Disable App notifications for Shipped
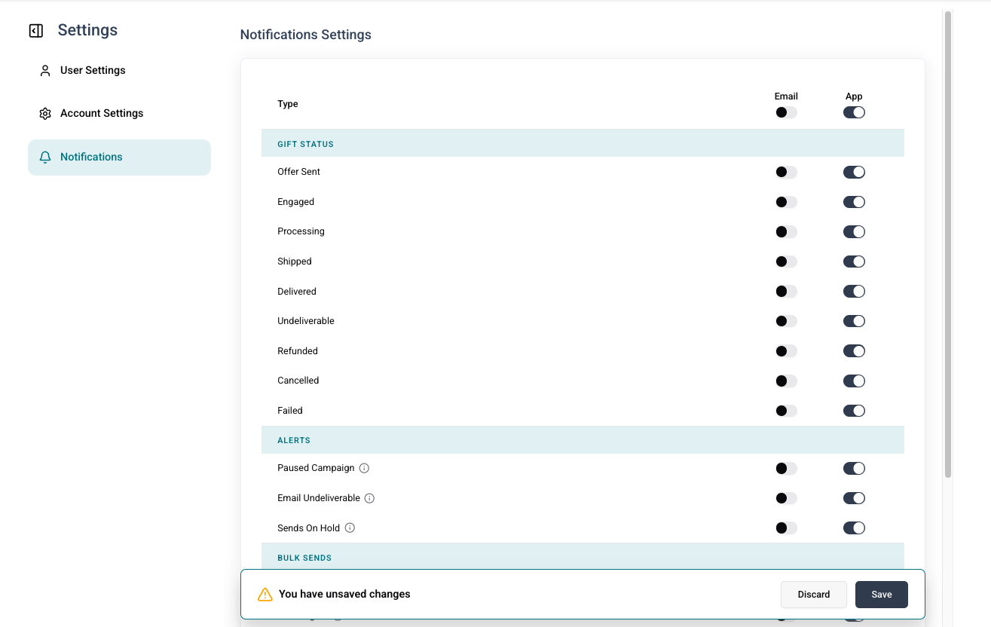The image size is (991, 627). pos(854,262)
